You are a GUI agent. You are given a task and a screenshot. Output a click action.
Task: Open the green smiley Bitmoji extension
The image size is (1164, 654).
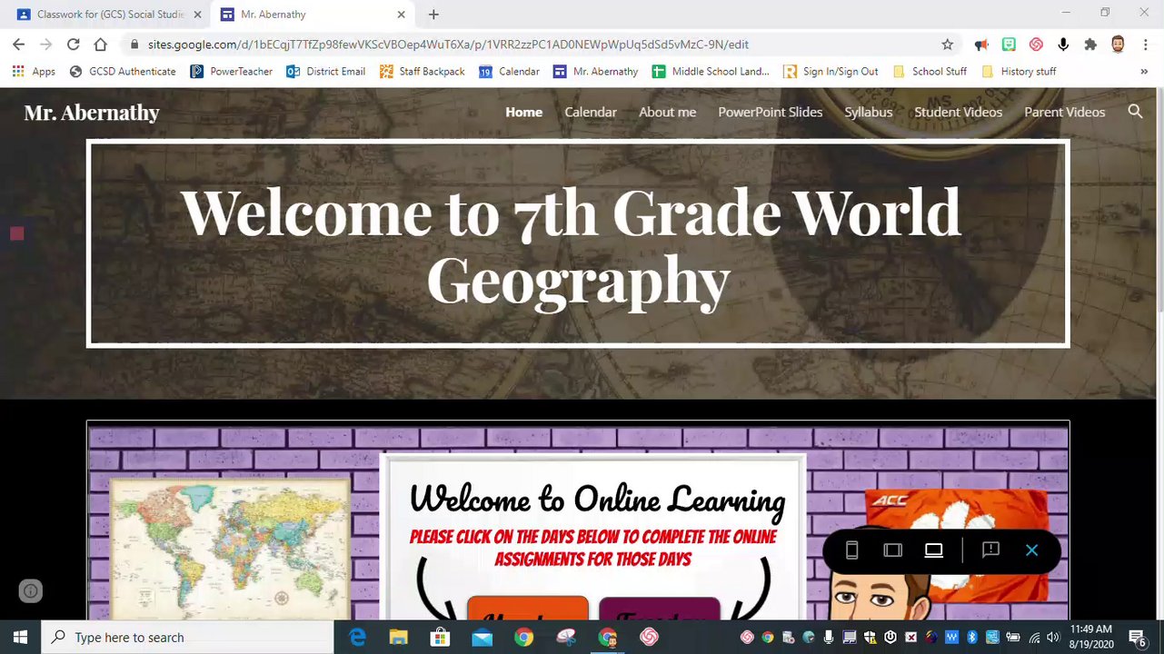coord(1009,44)
